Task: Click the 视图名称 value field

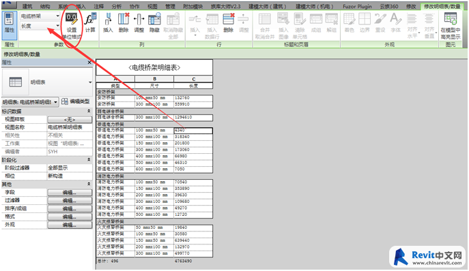Action: (x=70, y=127)
